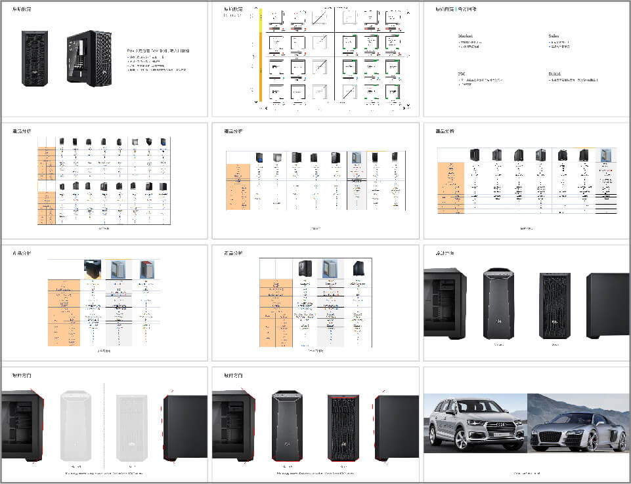Click the left arrow at the matrix's bottom-left
The width and height of the screenshot is (631, 484).
tap(266, 108)
